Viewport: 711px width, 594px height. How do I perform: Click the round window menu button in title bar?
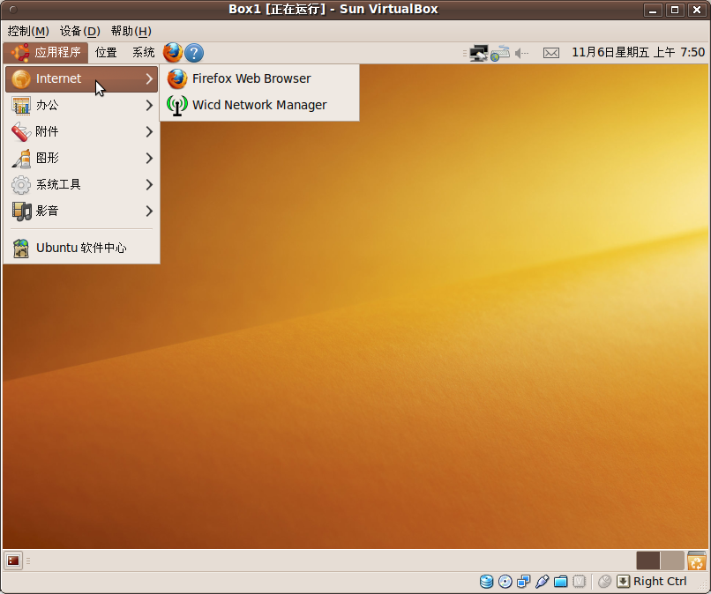(x=12, y=10)
